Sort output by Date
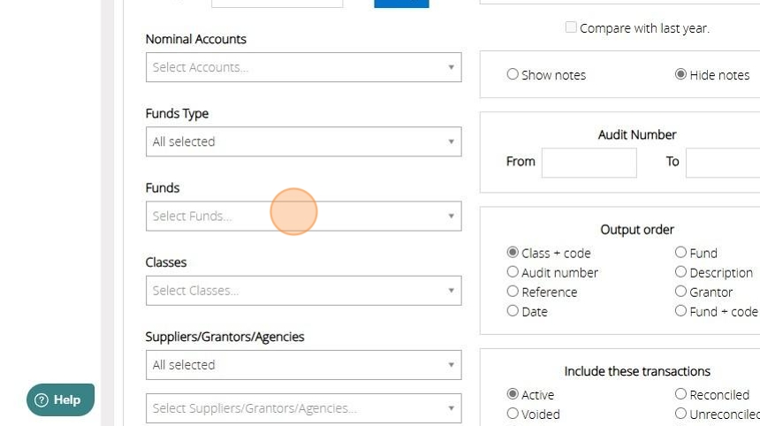 [513, 311]
